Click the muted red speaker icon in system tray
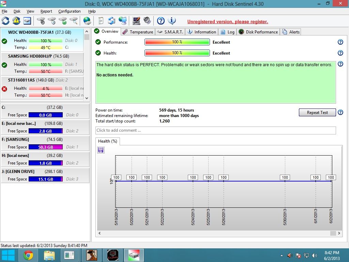Screen dimensions: 349x262 290,255
